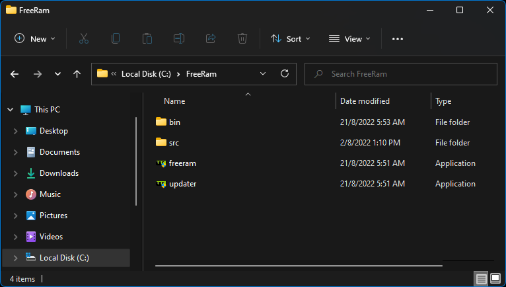506x287 pixels.
Task: Click the FreeRam title bar folder icon
Action: [11, 10]
